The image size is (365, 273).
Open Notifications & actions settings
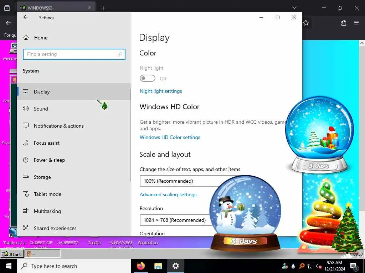[x=74, y=126]
